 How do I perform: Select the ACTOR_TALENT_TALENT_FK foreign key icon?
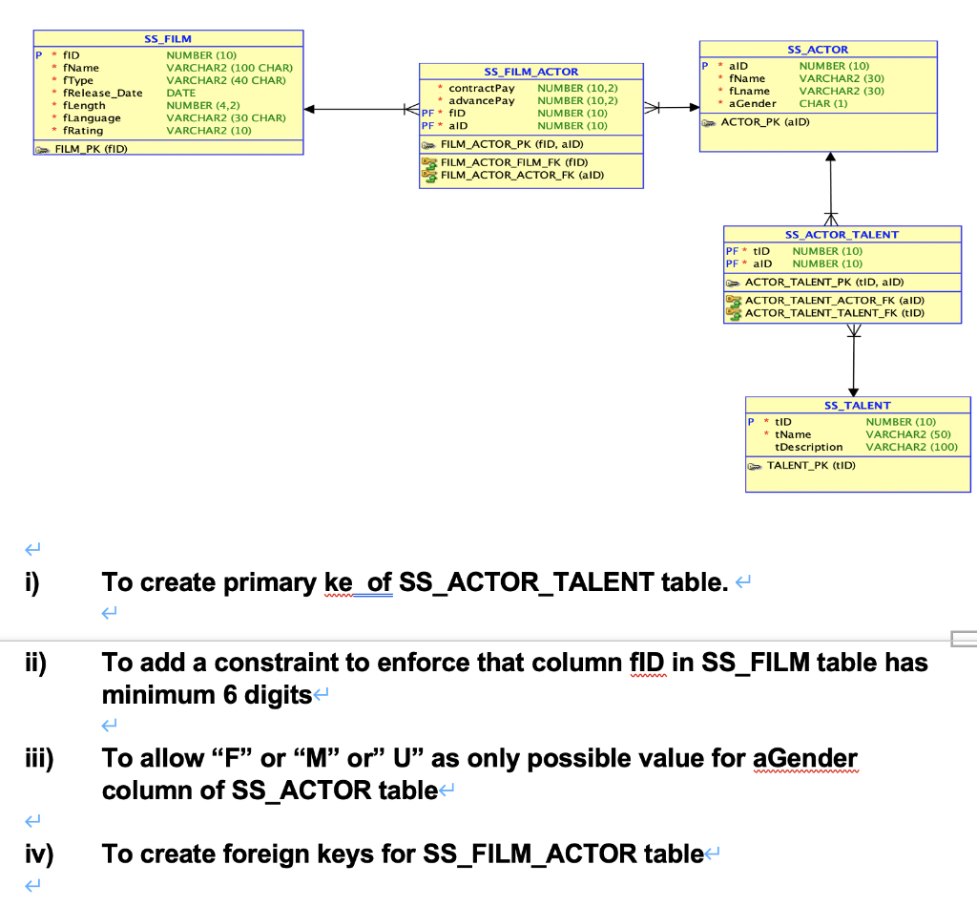[x=735, y=311]
